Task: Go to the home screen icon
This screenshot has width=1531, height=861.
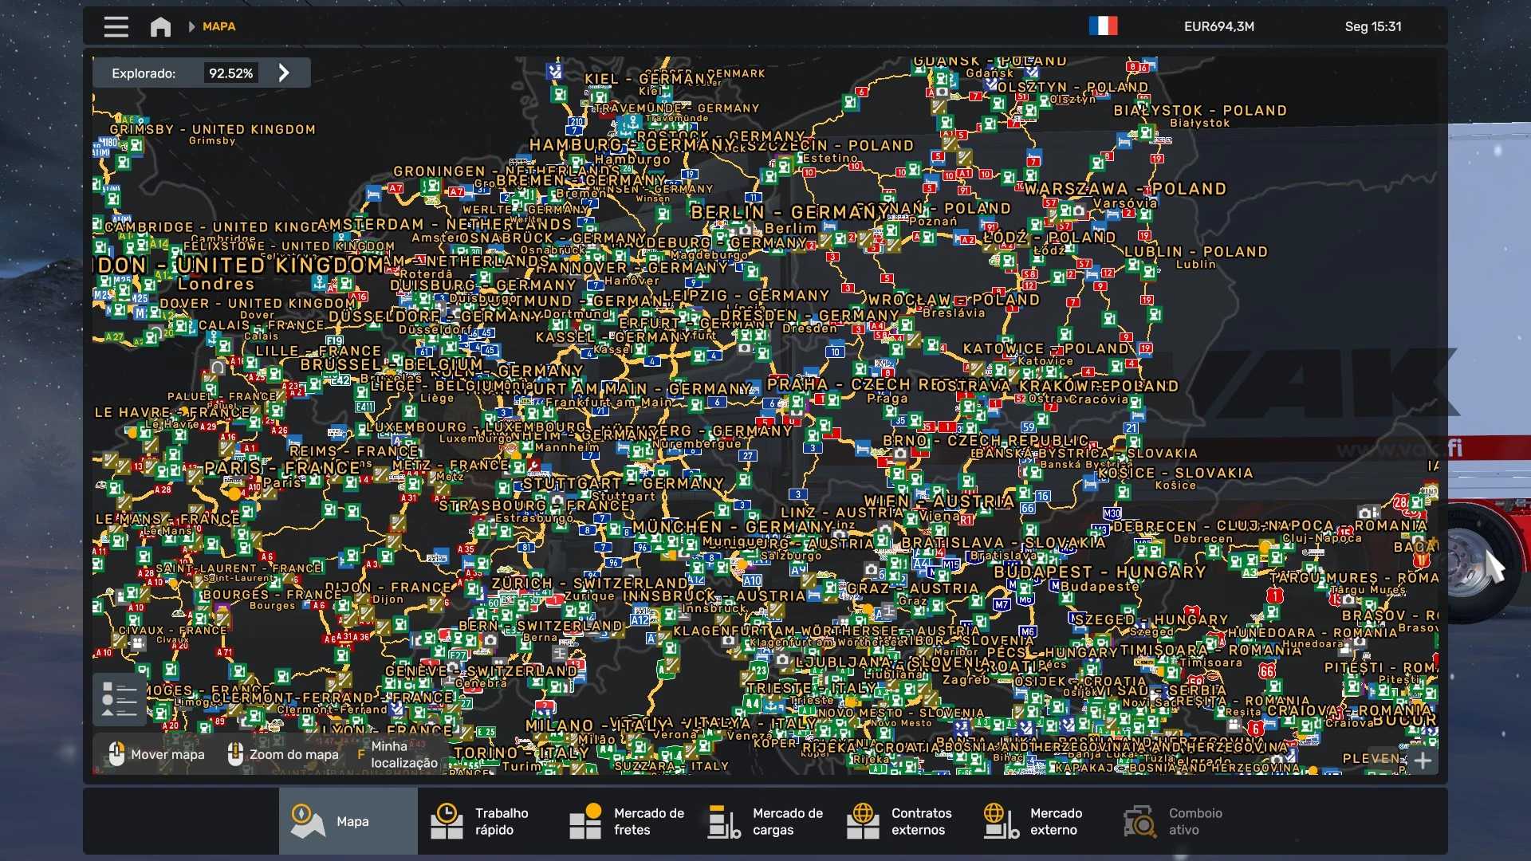Action: 160,27
